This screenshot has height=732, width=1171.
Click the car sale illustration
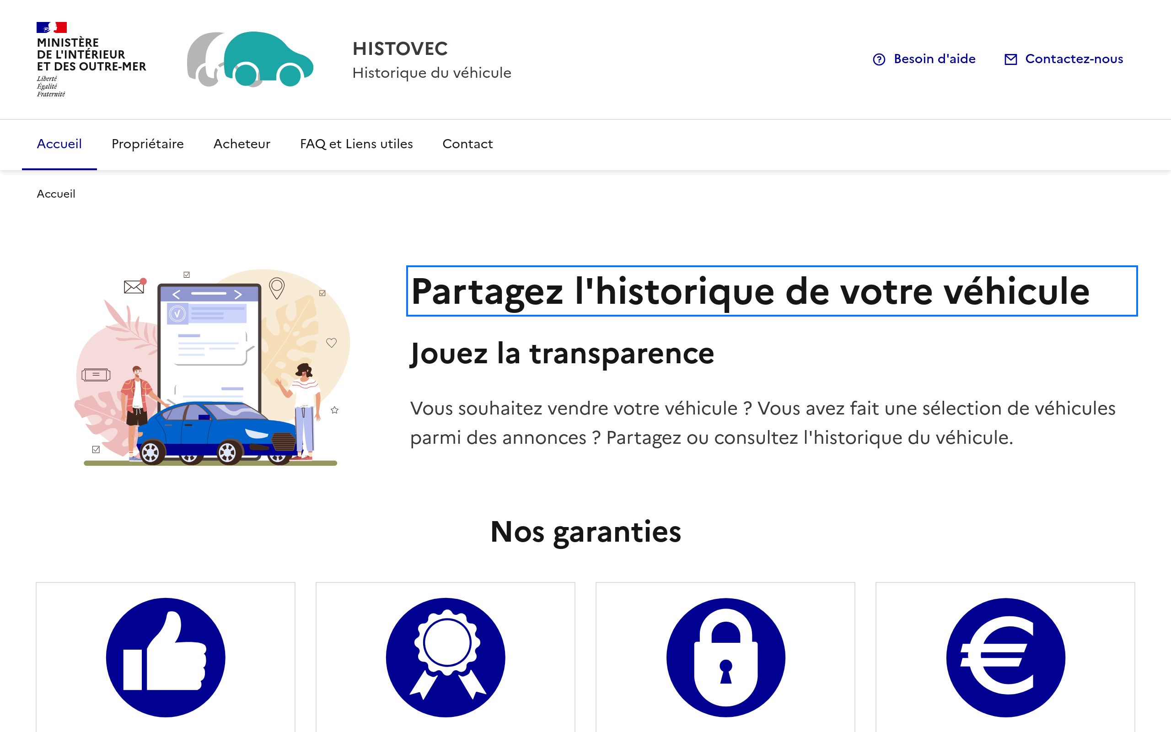pos(212,367)
